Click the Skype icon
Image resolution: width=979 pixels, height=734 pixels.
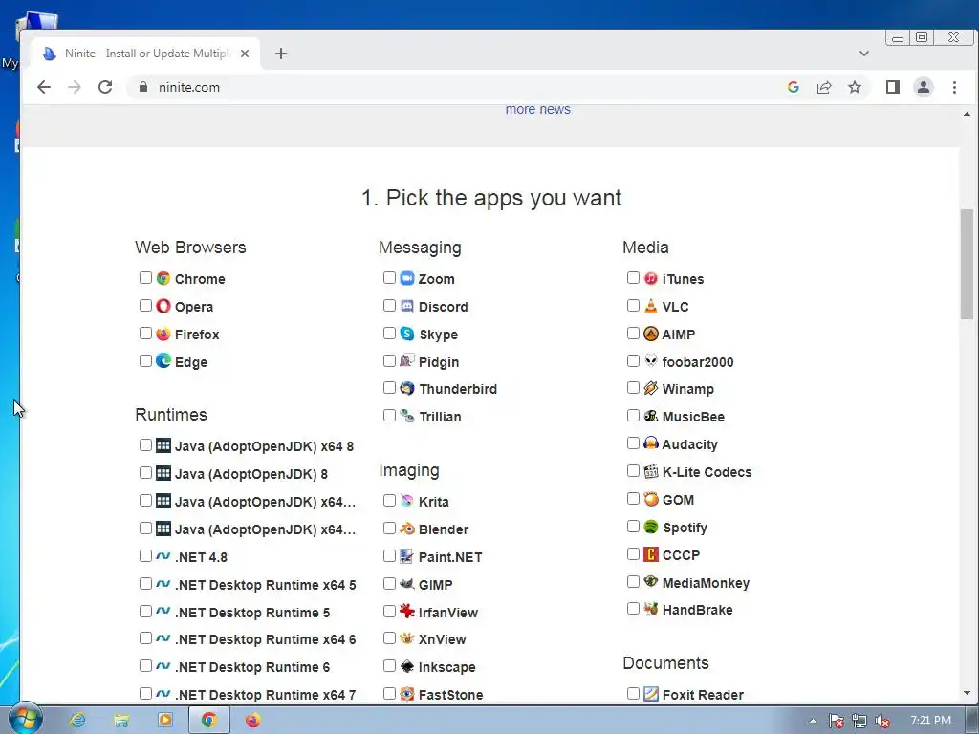[x=407, y=334]
